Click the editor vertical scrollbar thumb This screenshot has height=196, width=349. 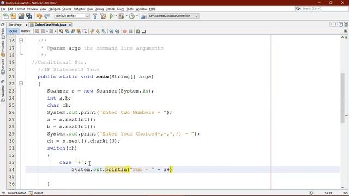(342, 98)
